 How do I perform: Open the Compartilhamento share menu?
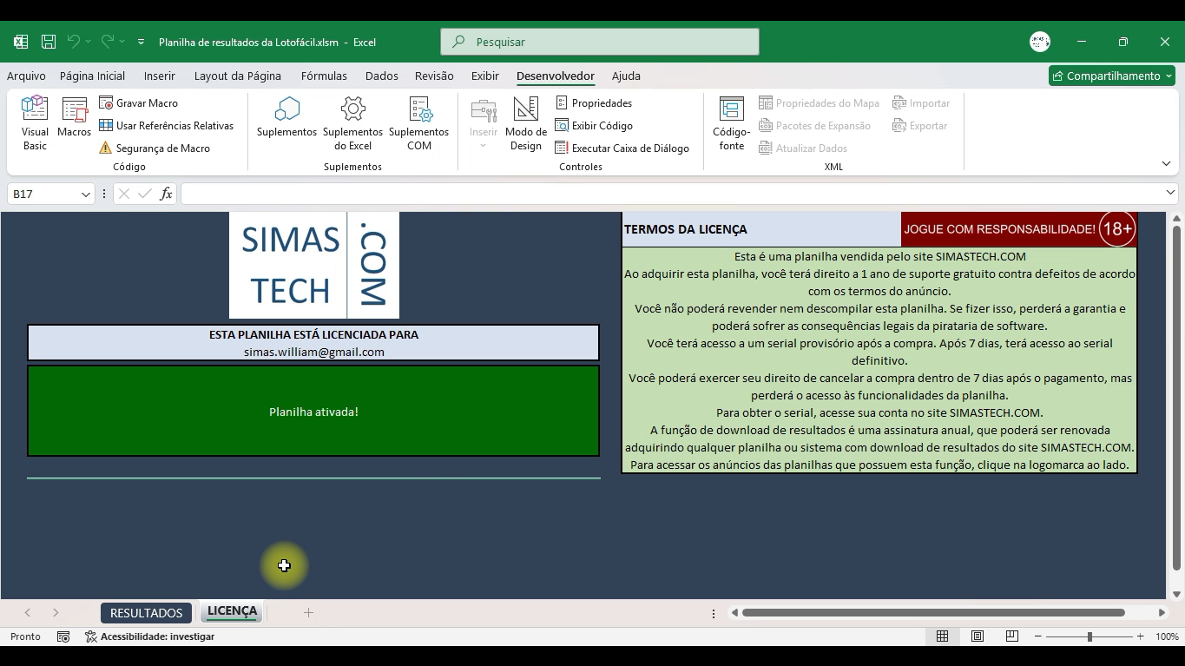coord(1112,76)
